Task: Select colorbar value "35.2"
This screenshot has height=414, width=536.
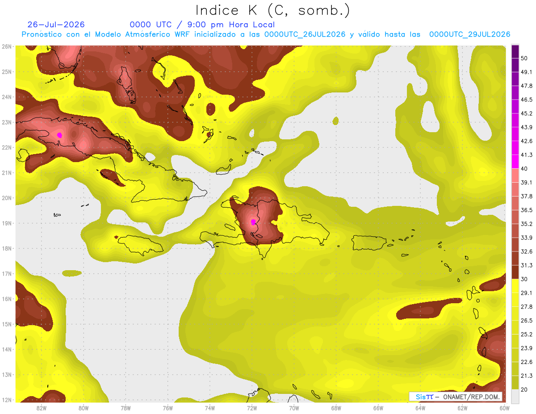Action: [x=527, y=224]
